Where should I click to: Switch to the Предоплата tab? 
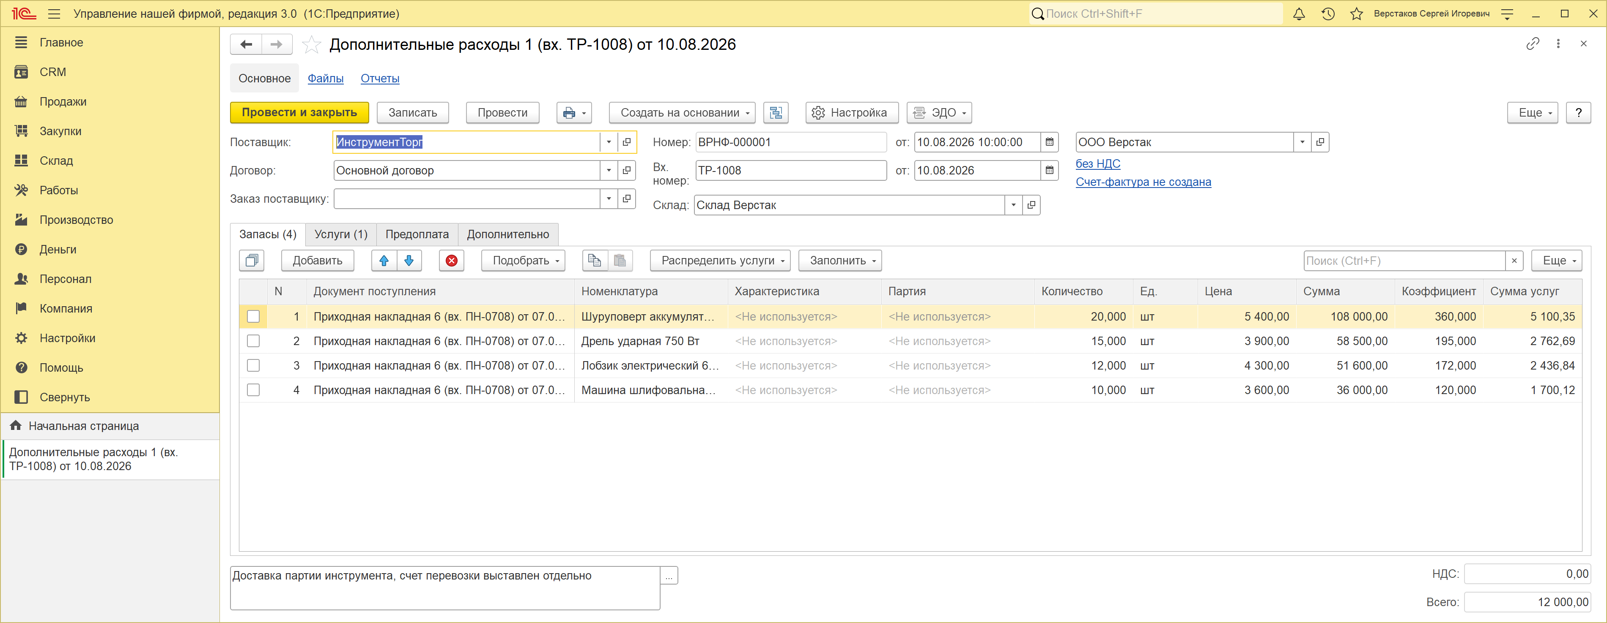(417, 234)
